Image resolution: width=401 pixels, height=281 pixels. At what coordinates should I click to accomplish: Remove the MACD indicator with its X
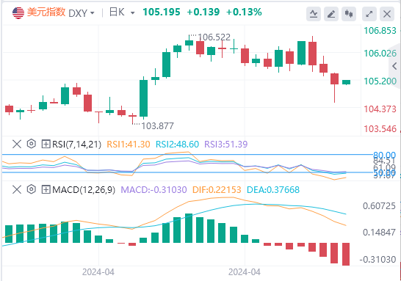click(x=17, y=189)
